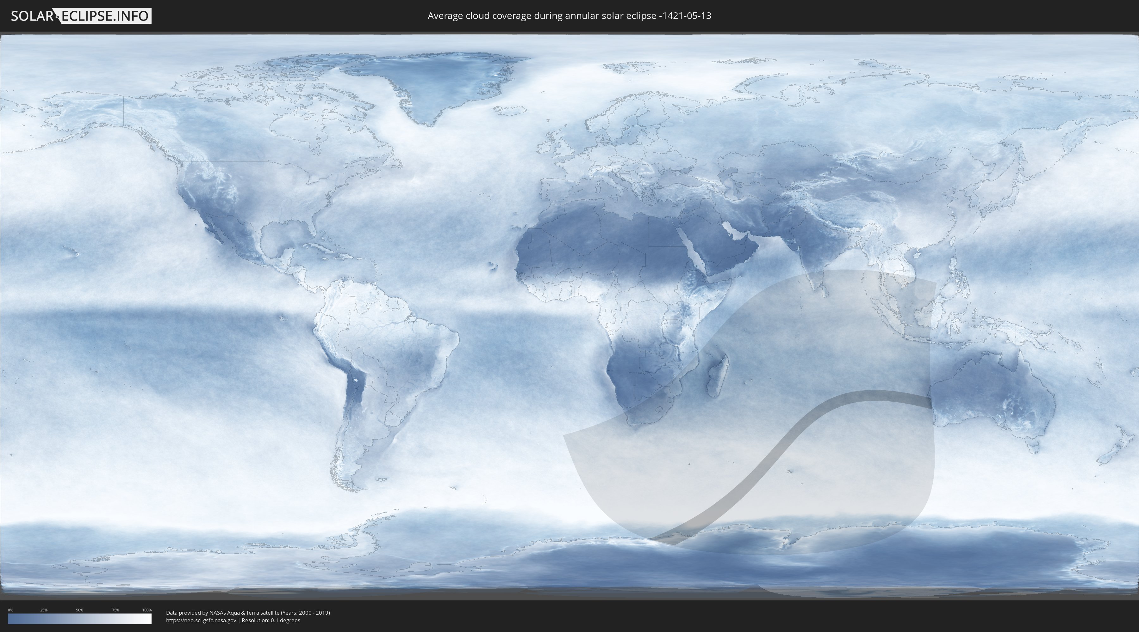Click the NASA Aqua & Terra satellite data credit
Screen dimensions: 1139x632
coord(248,613)
